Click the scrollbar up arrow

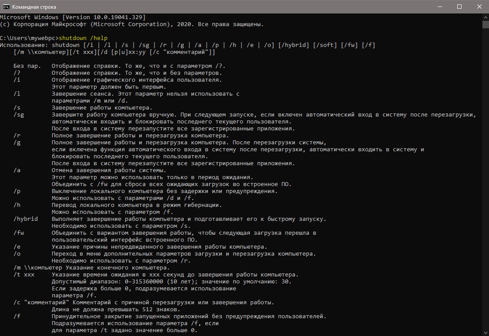[486, 17]
